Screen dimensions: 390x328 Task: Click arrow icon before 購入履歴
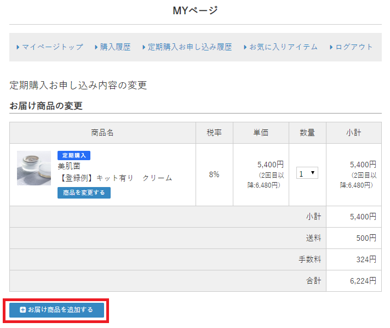pos(96,48)
